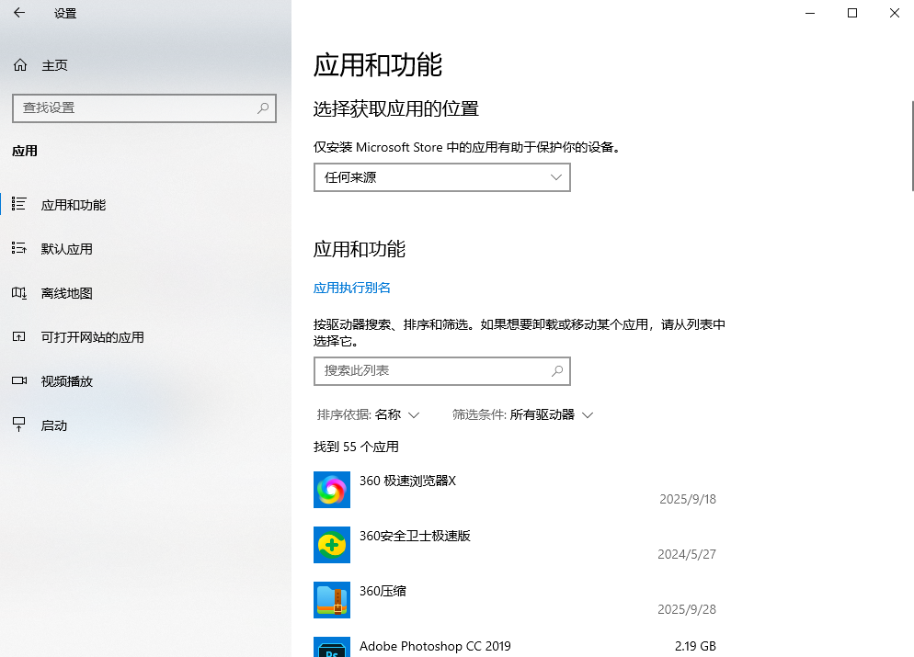
Task: Click the 搜索此列表 input field
Action: 430,371
